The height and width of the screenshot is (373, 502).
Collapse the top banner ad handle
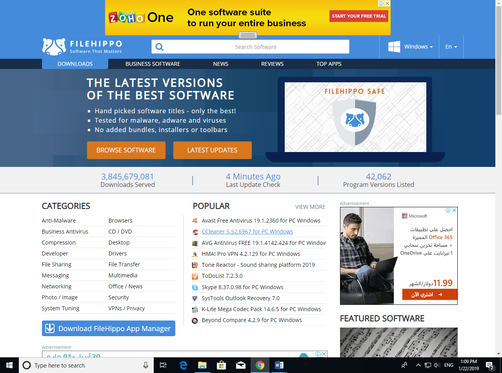tap(247, 35)
